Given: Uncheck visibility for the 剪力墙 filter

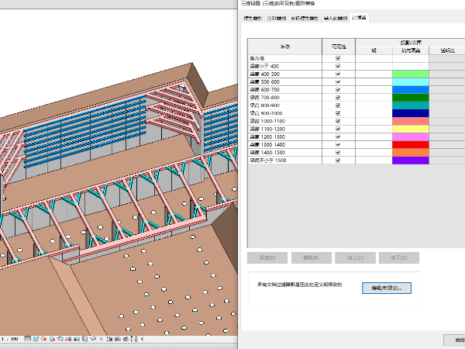Looking at the screenshot, I should click(338, 59).
